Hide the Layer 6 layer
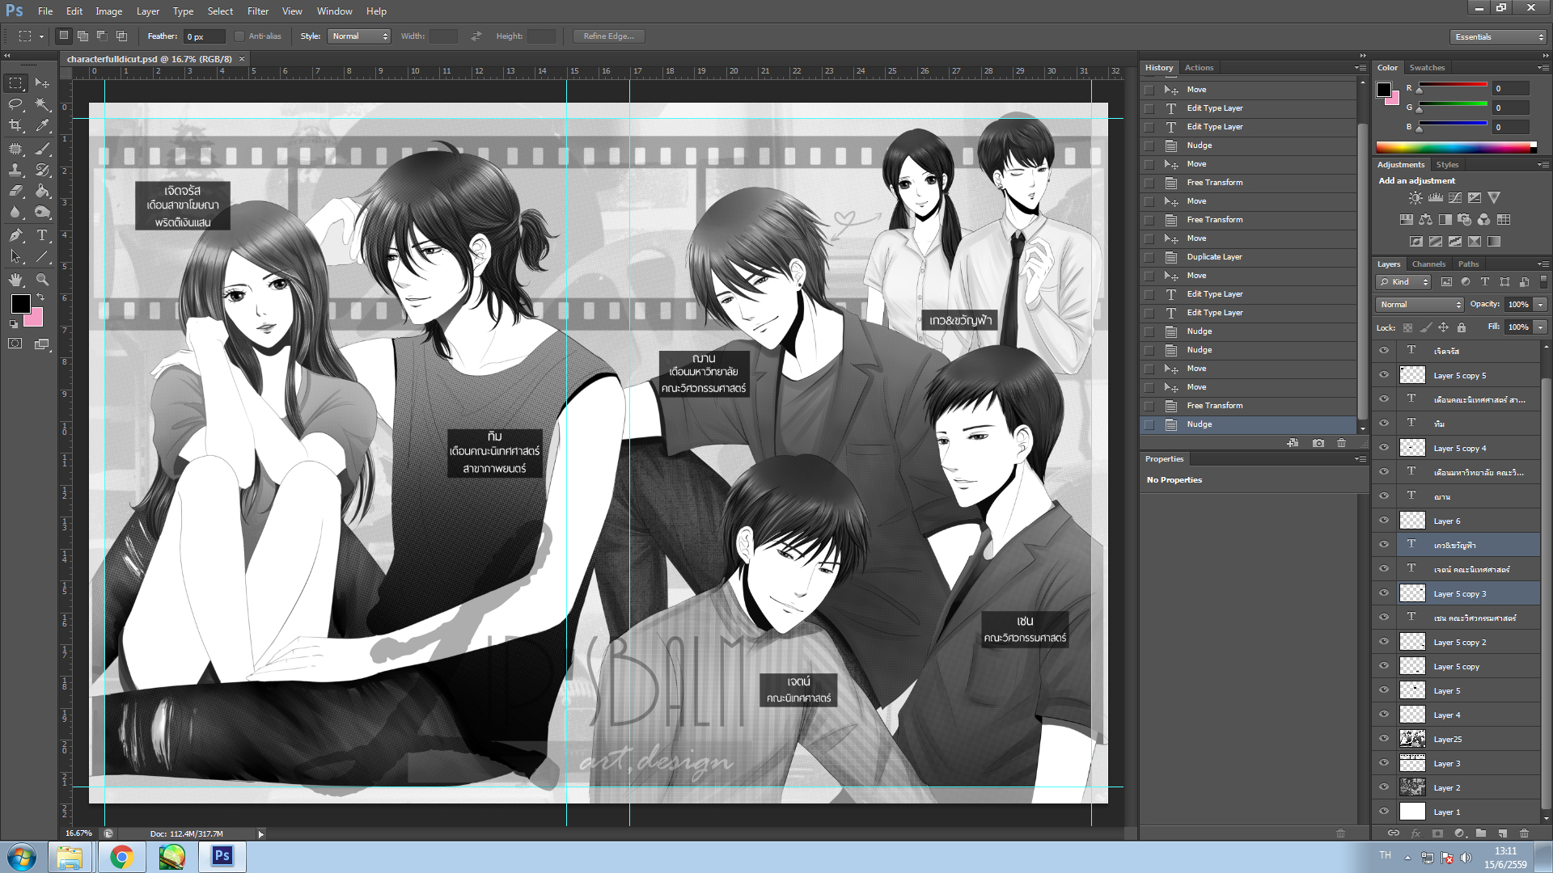The height and width of the screenshot is (873, 1553). click(x=1384, y=521)
